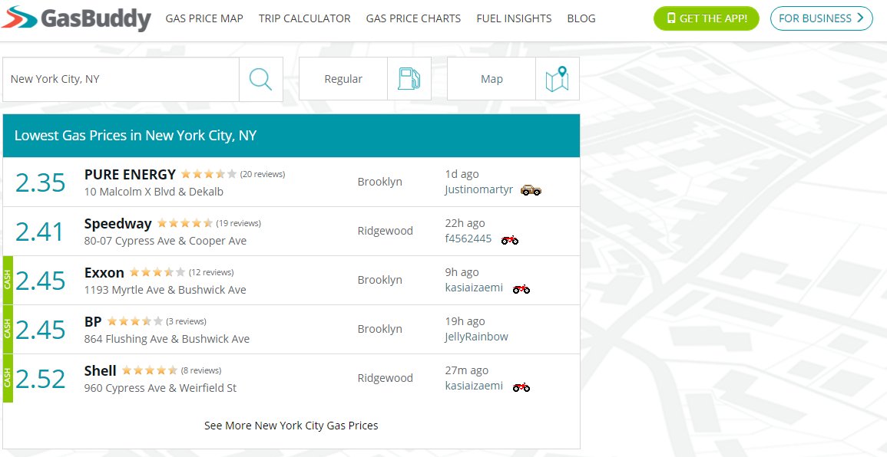
Task: Select the 2.52 Shell price
Action: tap(41, 379)
